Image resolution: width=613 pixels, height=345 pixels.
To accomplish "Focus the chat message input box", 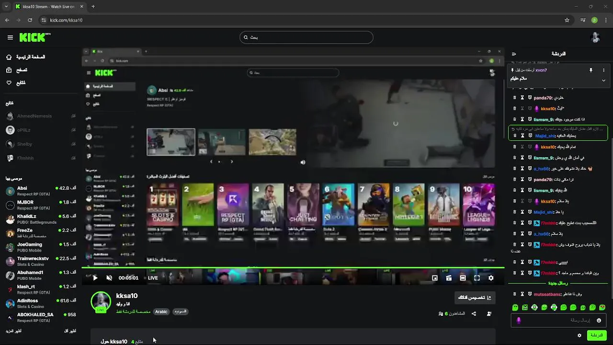I will (x=559, y=320).
